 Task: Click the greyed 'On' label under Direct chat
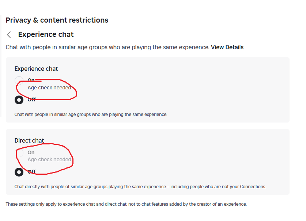31,152
